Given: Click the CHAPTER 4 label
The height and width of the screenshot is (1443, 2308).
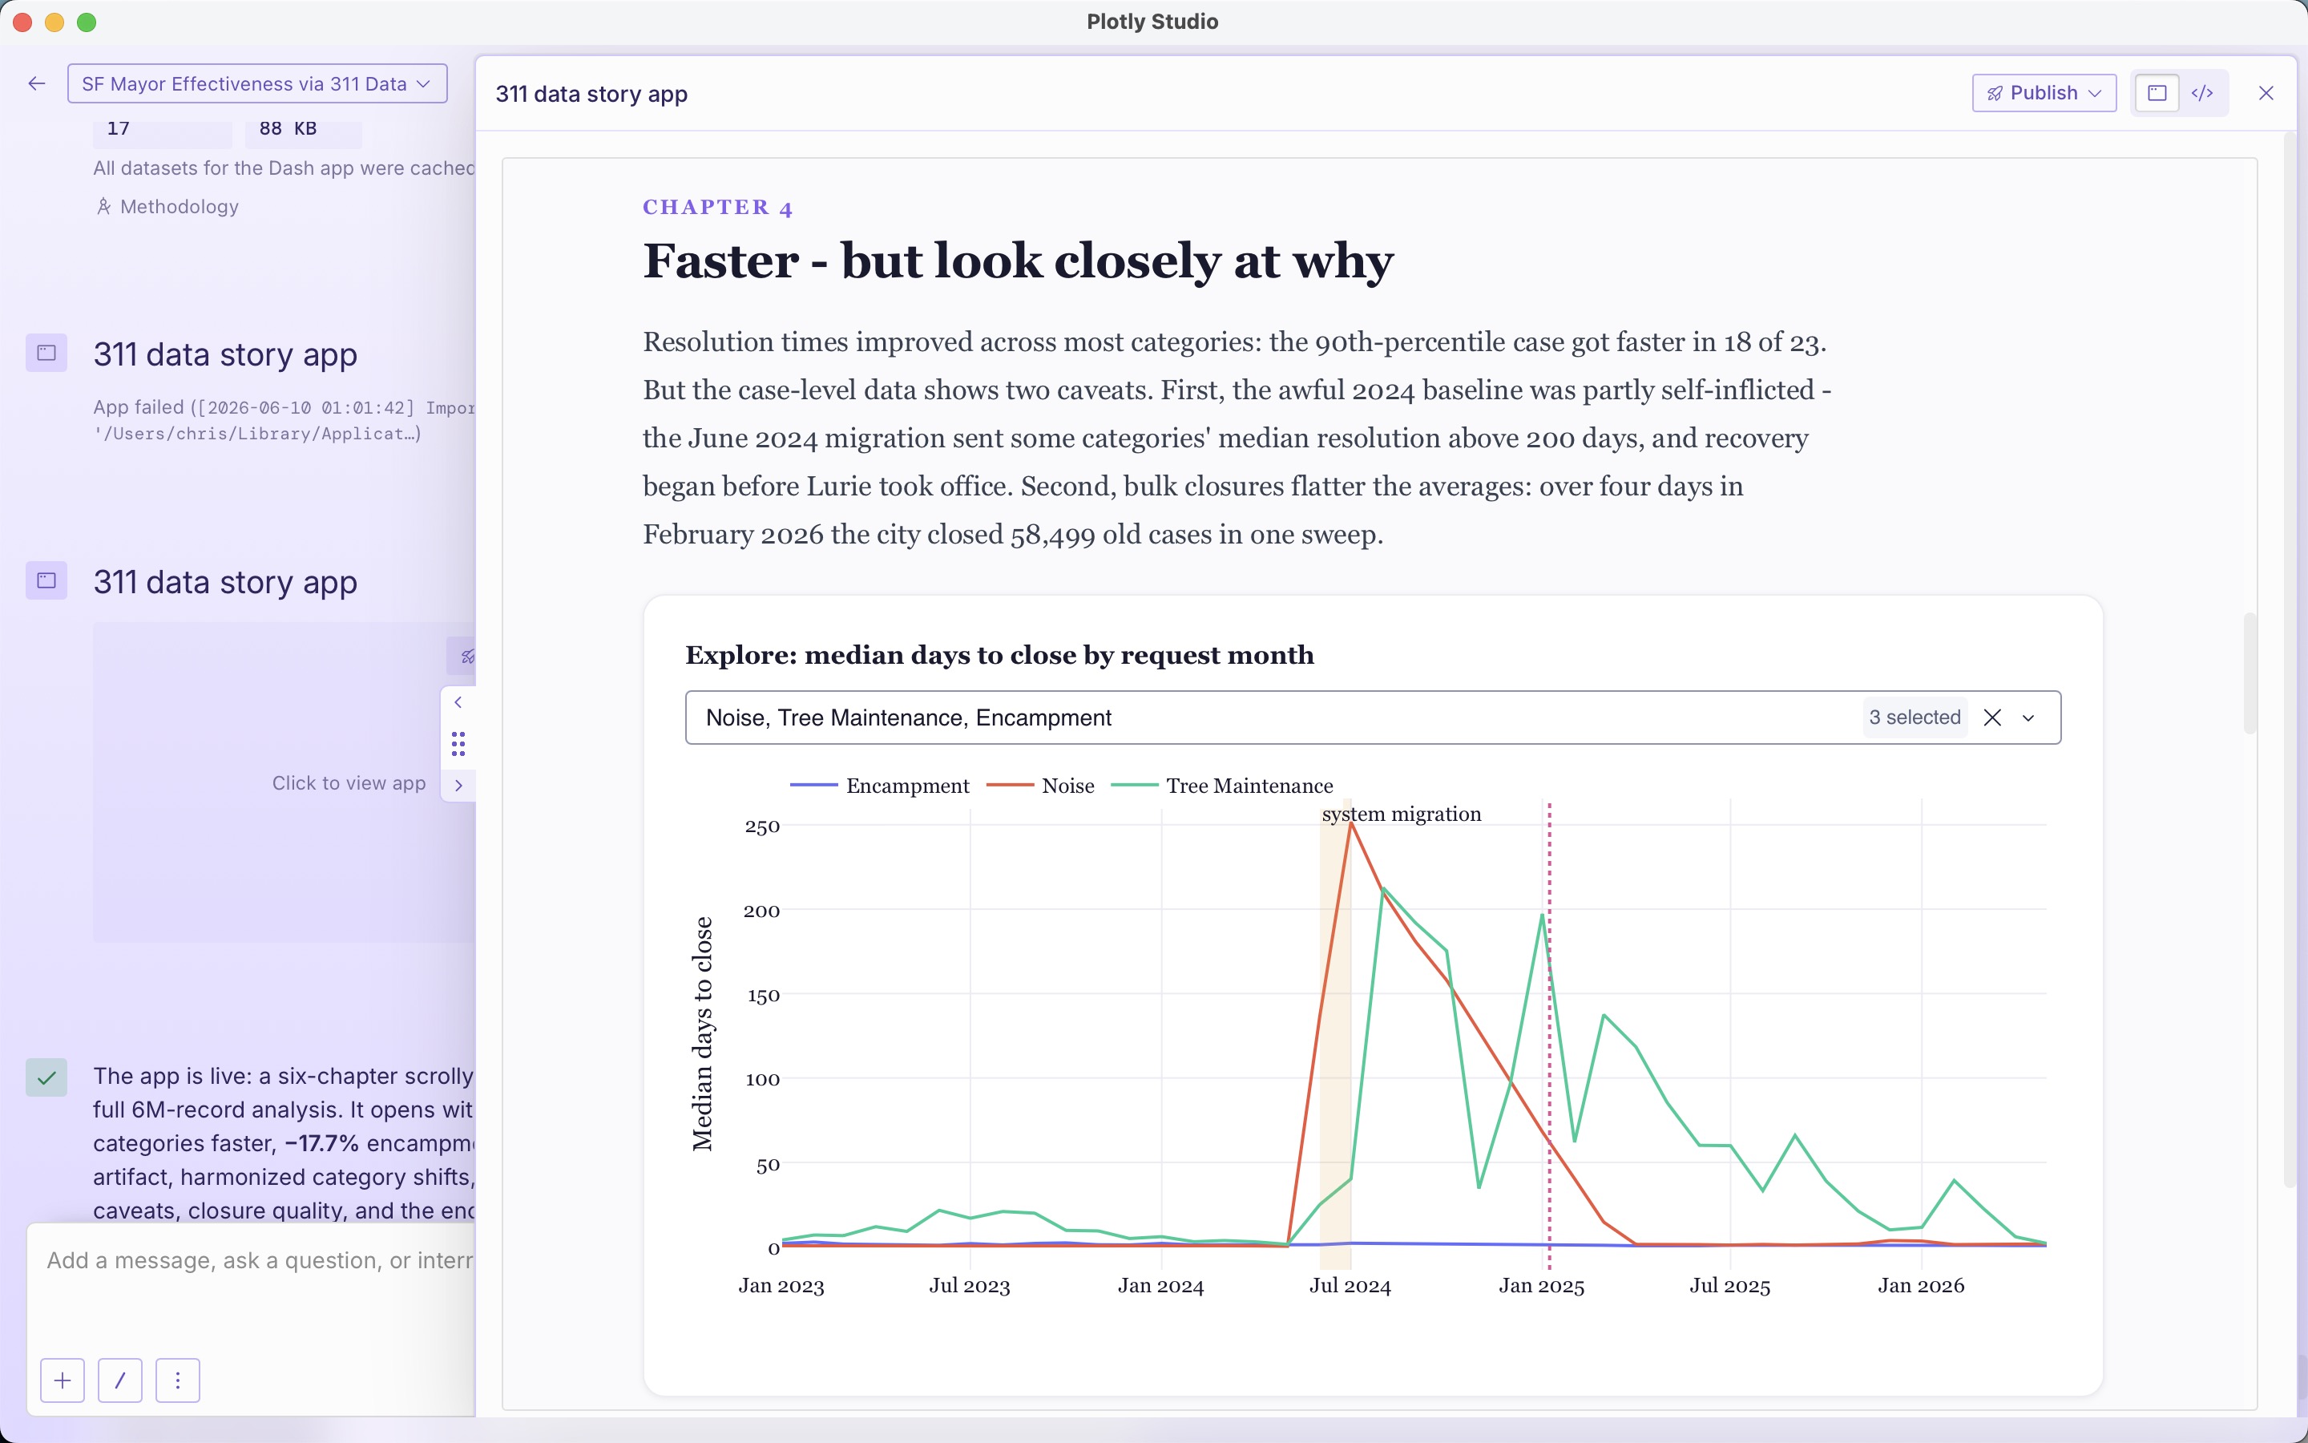Looking at the screenshot, I should click(717, 207).
